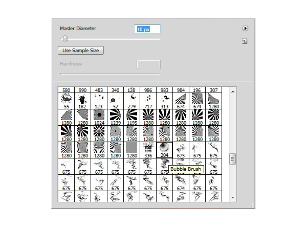
Task: Click the brush list scroll down arrow
Action: [x=233, y=197]
